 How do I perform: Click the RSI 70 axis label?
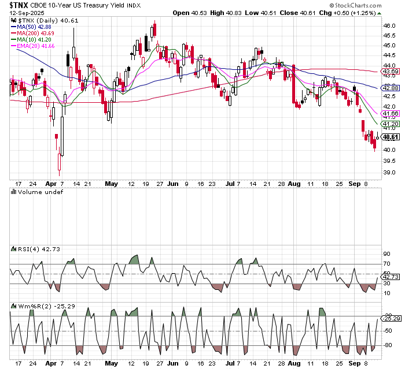click(386, 264)
